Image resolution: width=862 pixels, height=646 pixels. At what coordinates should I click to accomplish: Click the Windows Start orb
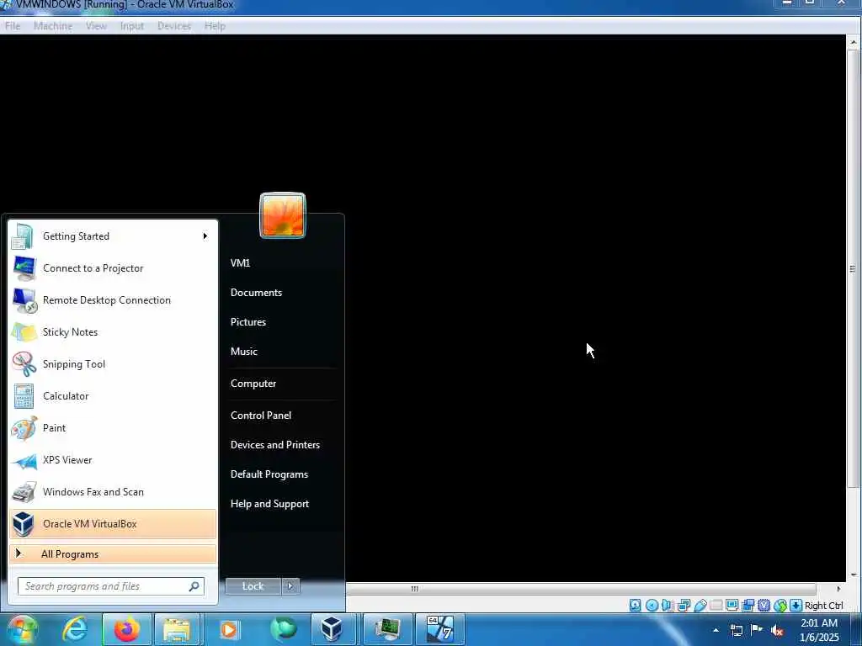pos(21,629)
